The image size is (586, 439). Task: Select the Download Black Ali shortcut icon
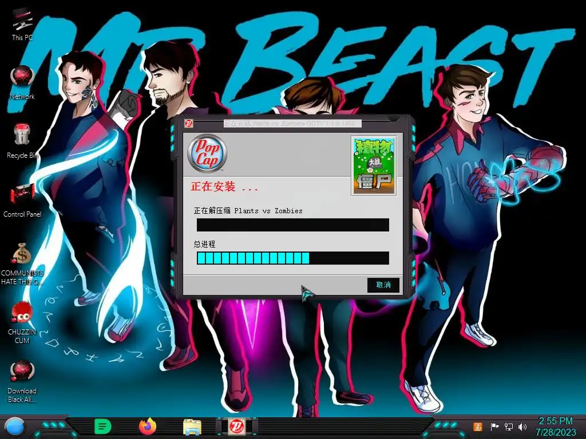[22, 381]
